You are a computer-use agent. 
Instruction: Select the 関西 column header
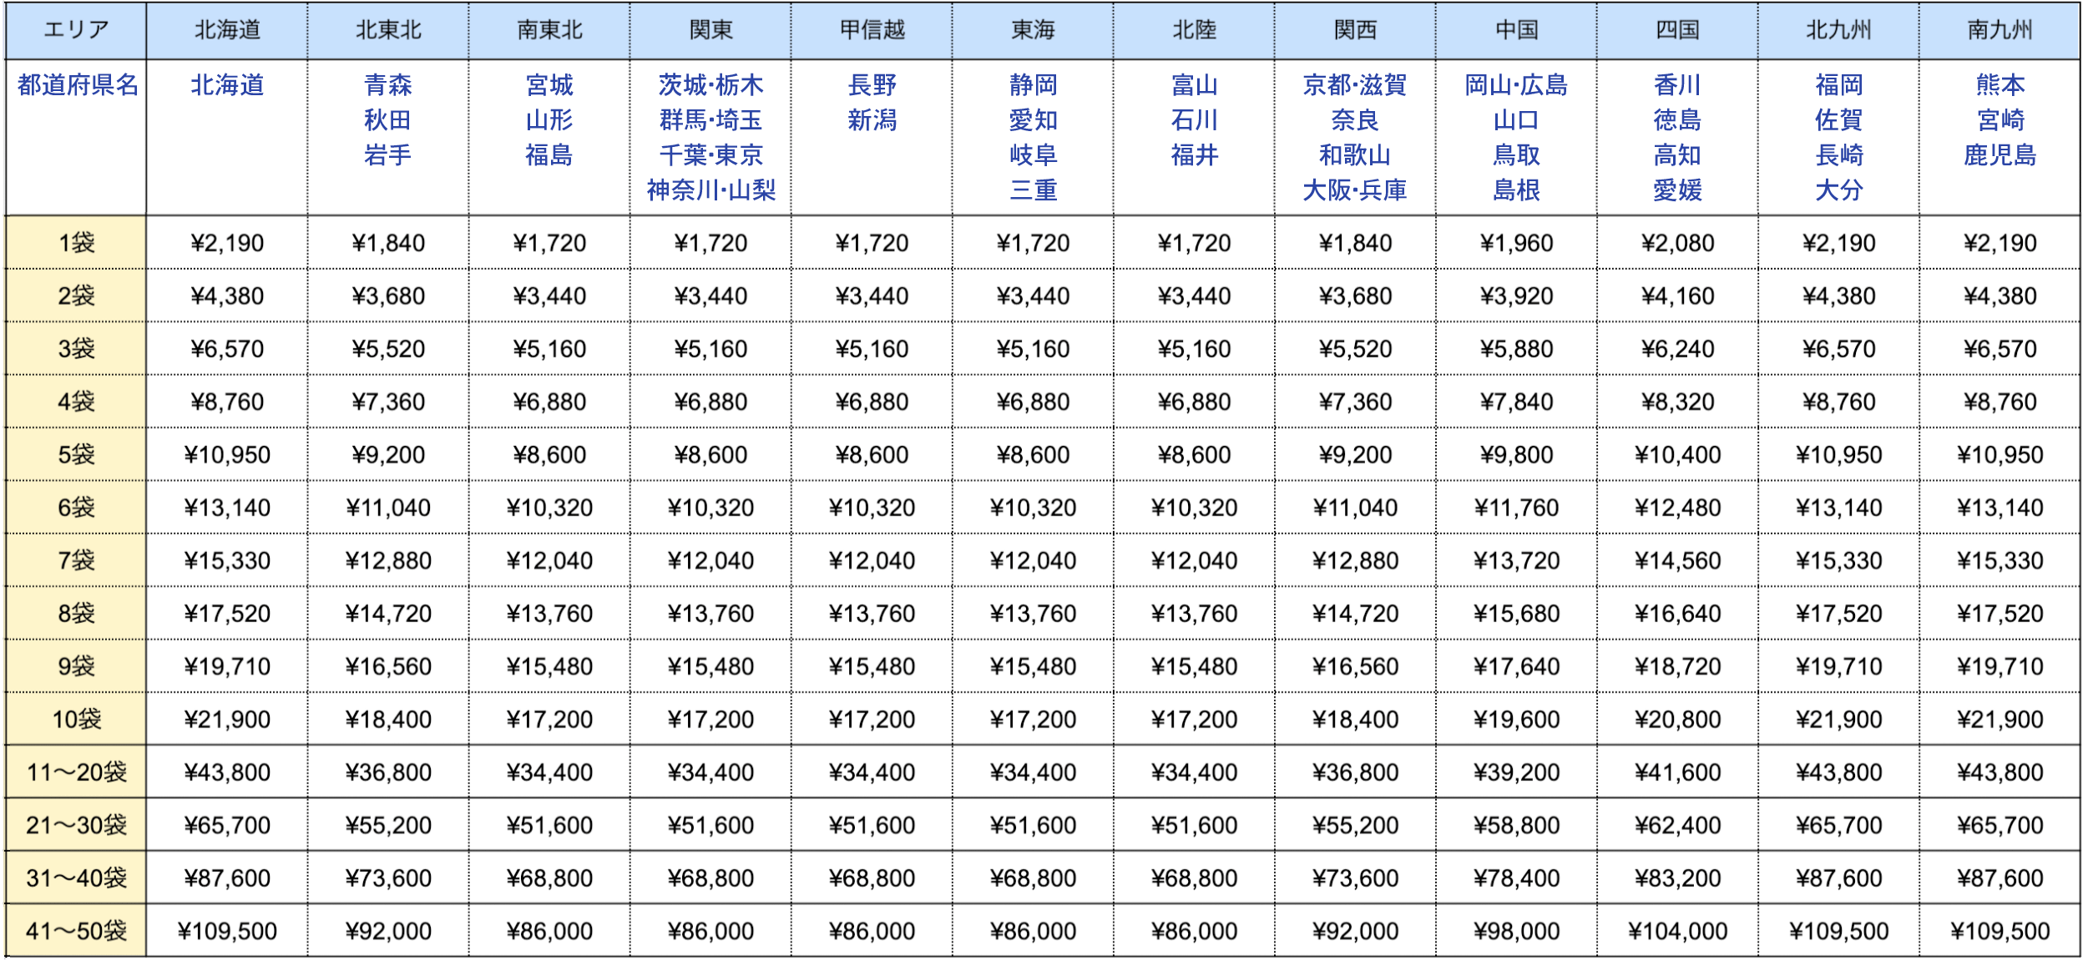(1355, 31)
